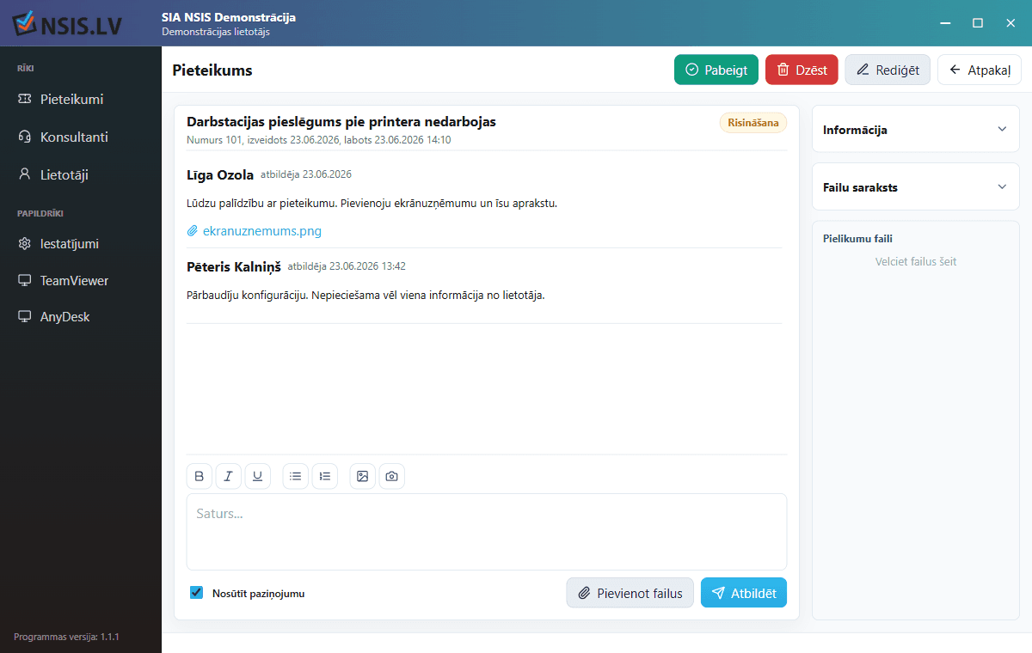
Task: Toggle bold formatting in editor toolbar
Action: (200, 476)
